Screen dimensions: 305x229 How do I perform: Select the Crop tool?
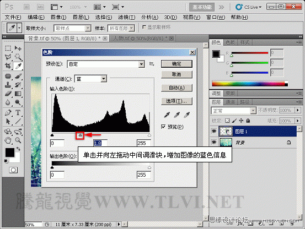[x=8, y=66]
